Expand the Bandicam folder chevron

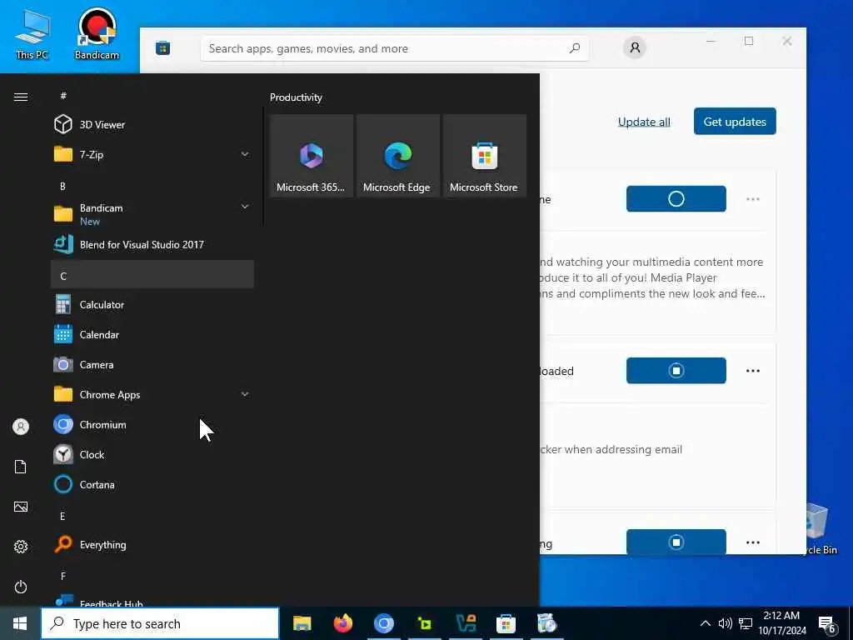pyautogui.click(x=245, y=207)
